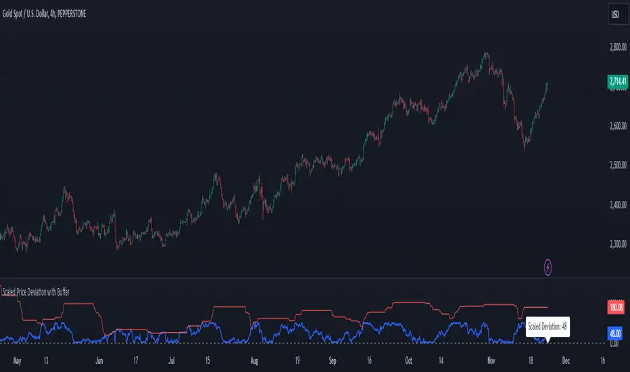This screenshot has height=372, width=630.
Task: Click the May date on the time axis
Action: point(18,361)
